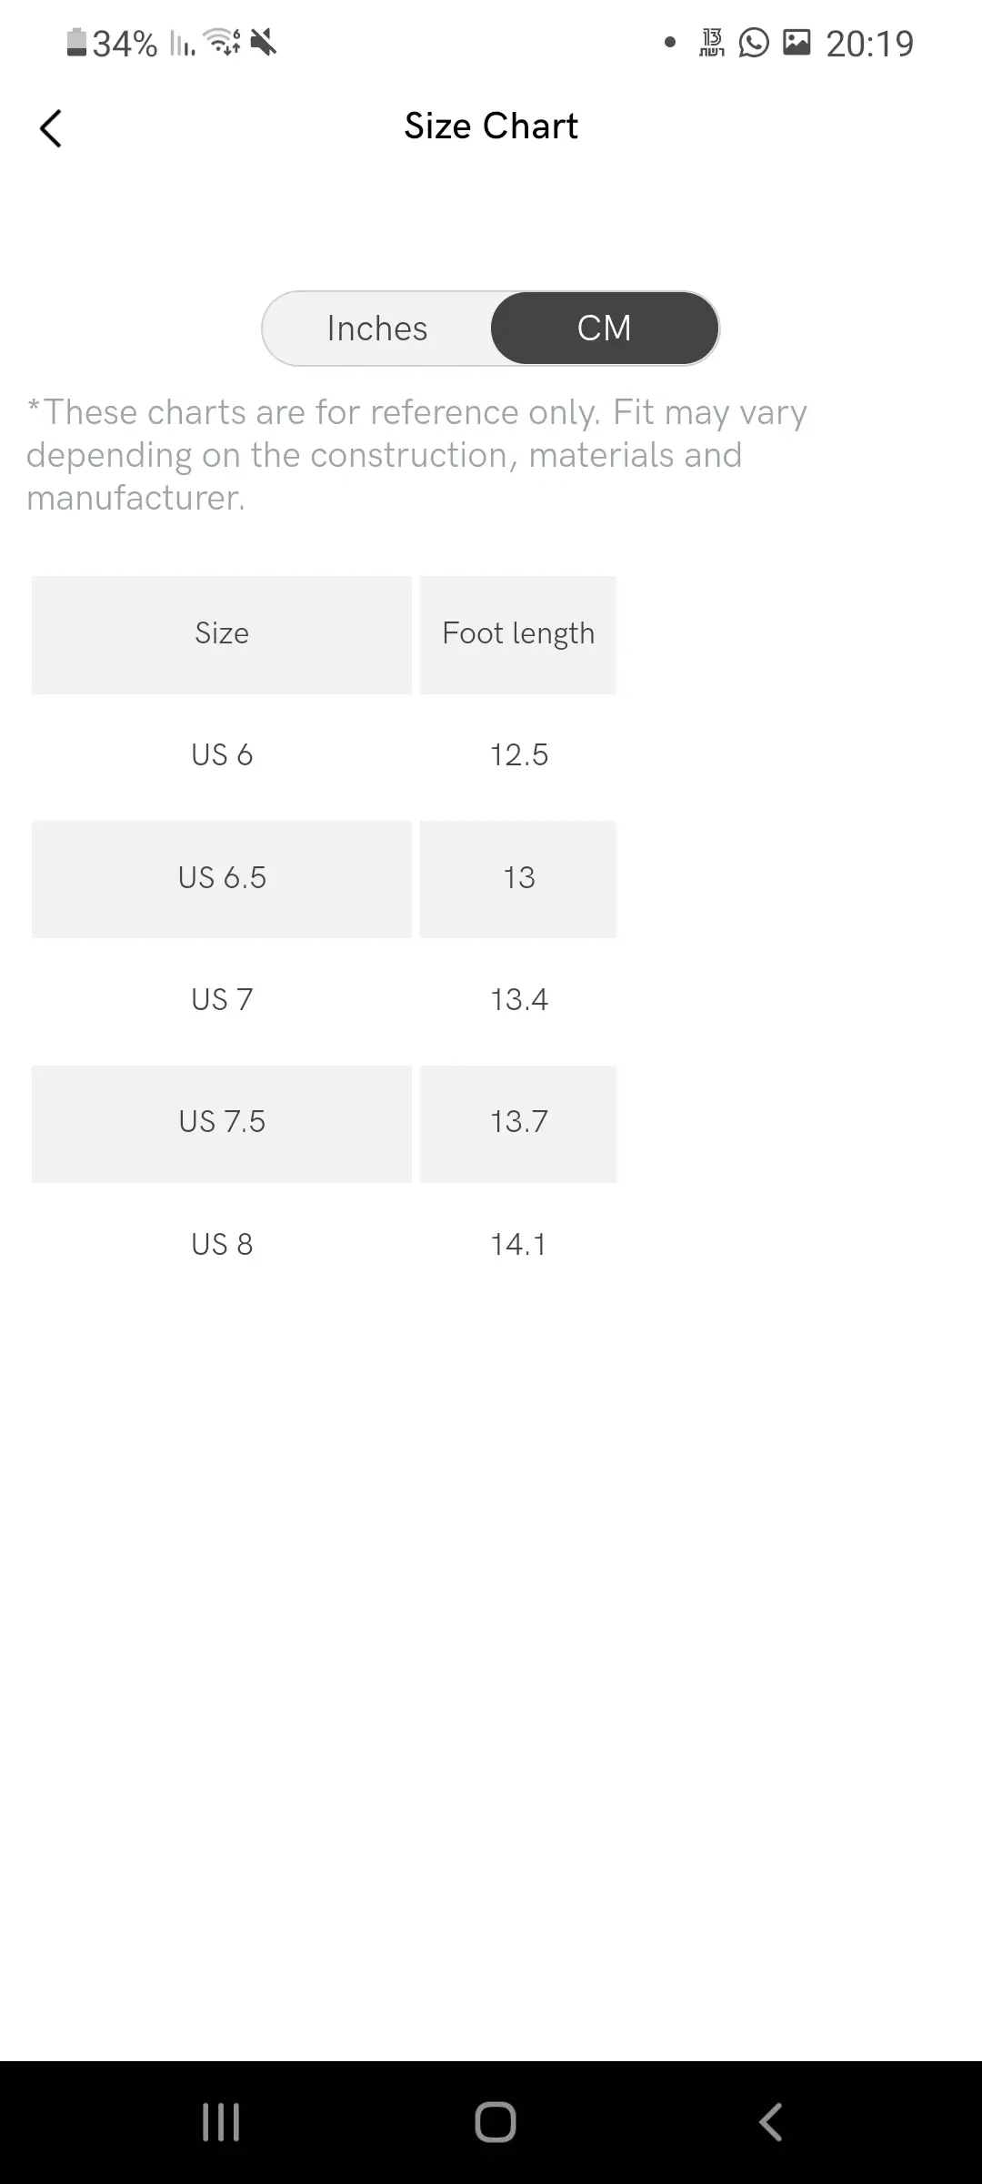The width and height of the screenshot is (982, 2184).
Task: Select the US 6 size row
Action: [x=222, y=755]
